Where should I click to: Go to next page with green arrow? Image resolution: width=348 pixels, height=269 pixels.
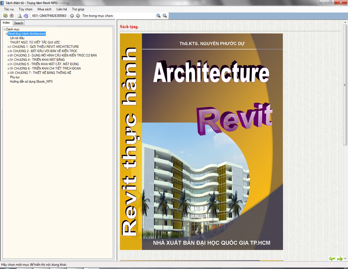[x=340, y=259]
